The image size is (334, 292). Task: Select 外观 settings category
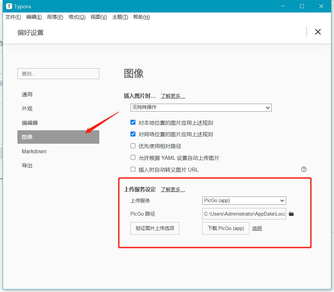[58, 109]
